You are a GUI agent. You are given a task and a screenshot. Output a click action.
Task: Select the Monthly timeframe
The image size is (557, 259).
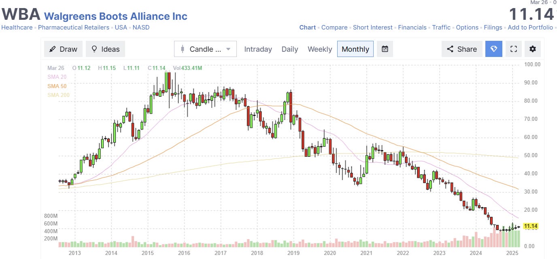tap(355, 49)
